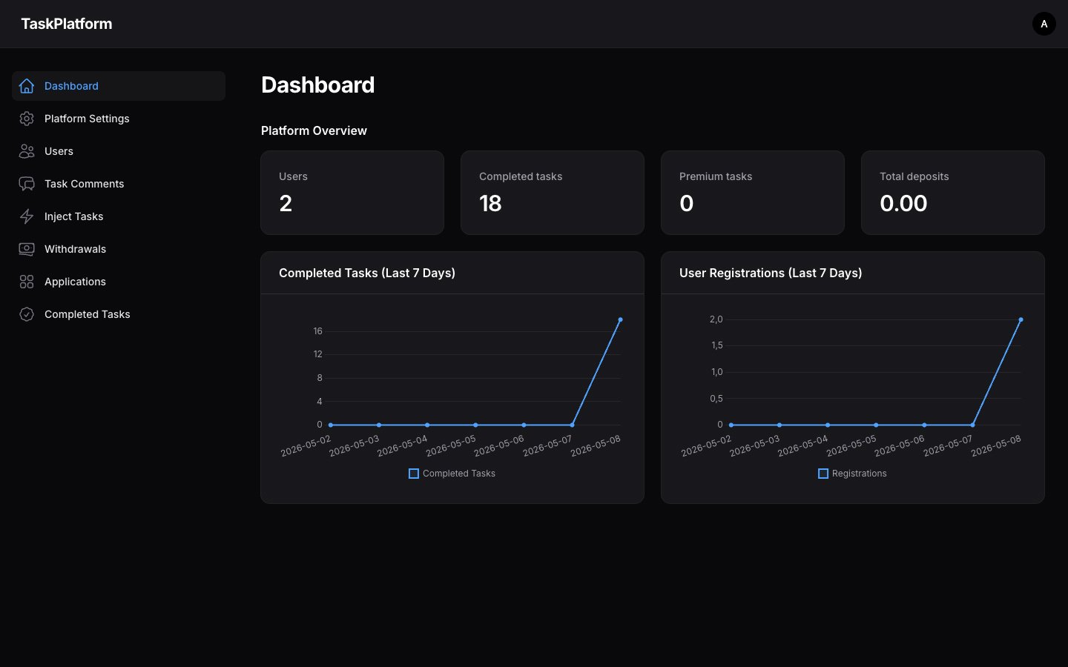Click the 2026-05-06 label under Registrations chart
This screenshot has height=667, width=1068.
899,445
